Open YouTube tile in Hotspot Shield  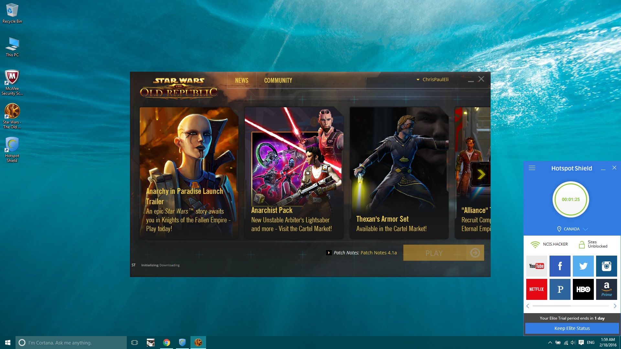537,266
